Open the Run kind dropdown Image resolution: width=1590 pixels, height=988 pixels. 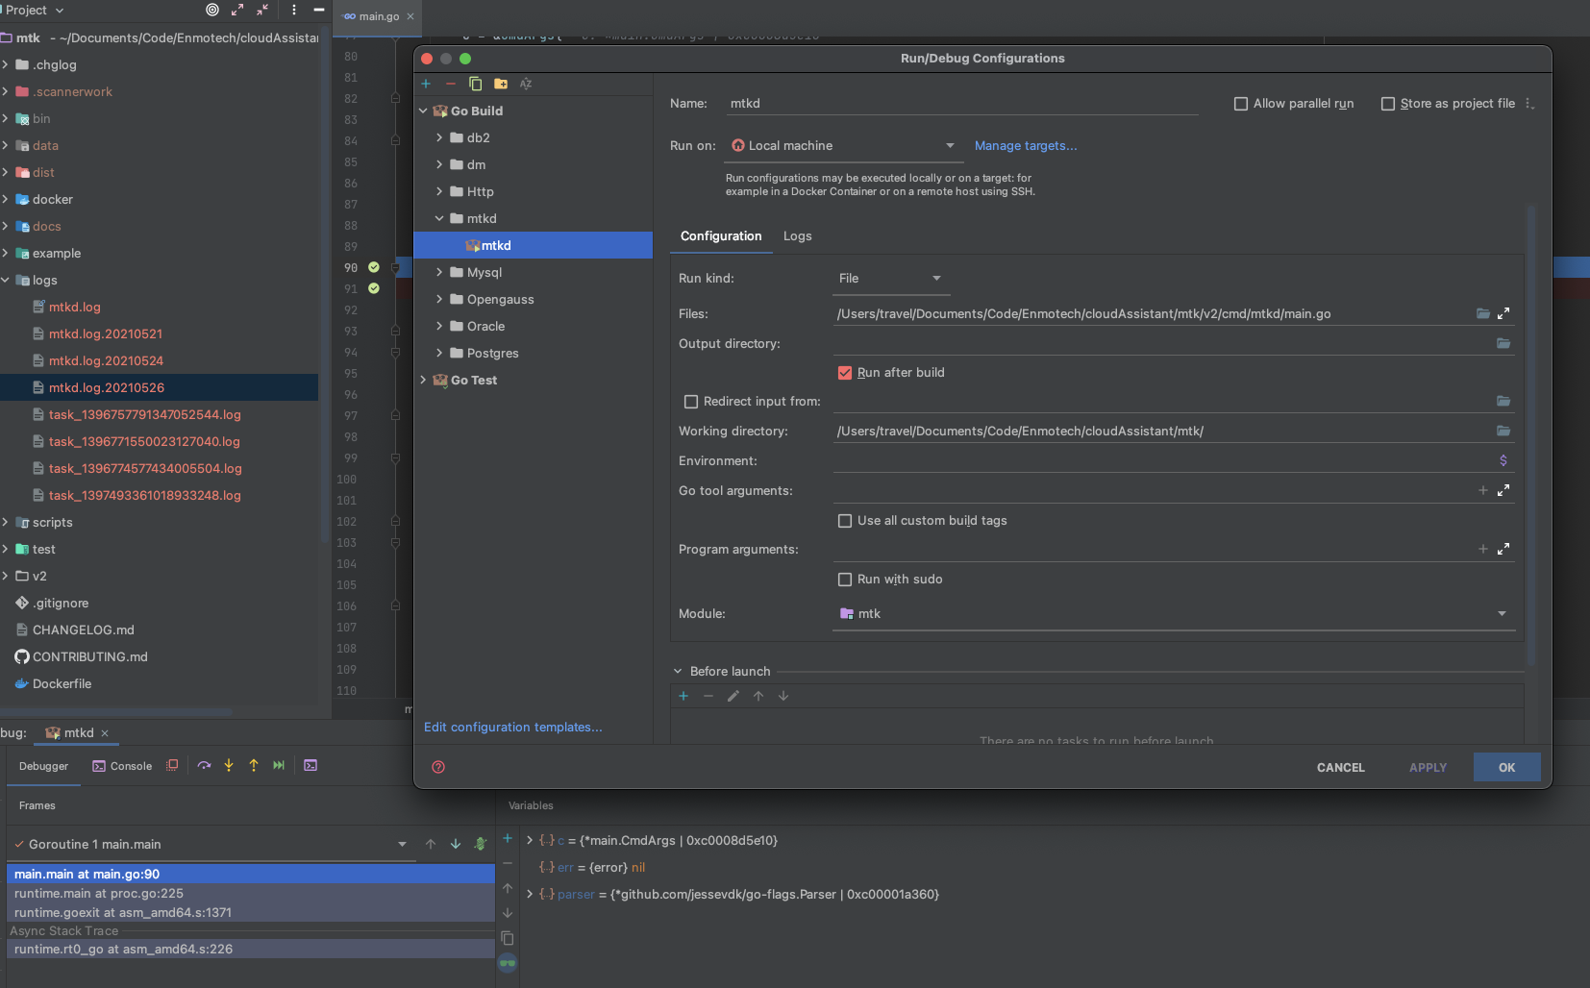click(x=936, y=278)
